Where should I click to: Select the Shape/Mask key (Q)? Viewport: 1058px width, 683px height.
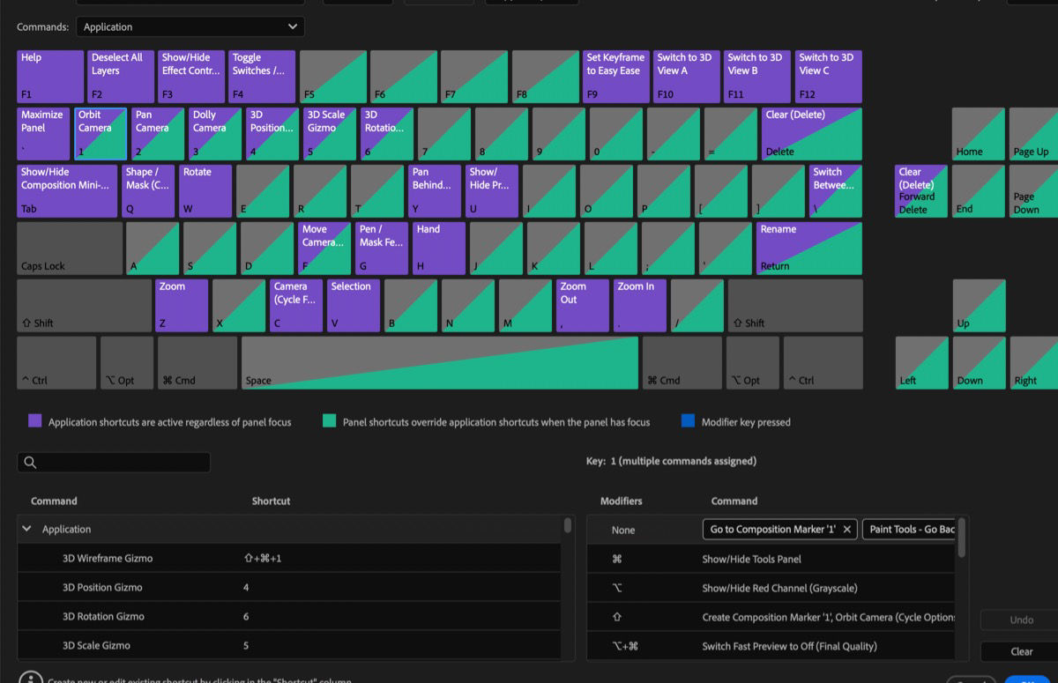pyautogui.click(x=147, y=189)
